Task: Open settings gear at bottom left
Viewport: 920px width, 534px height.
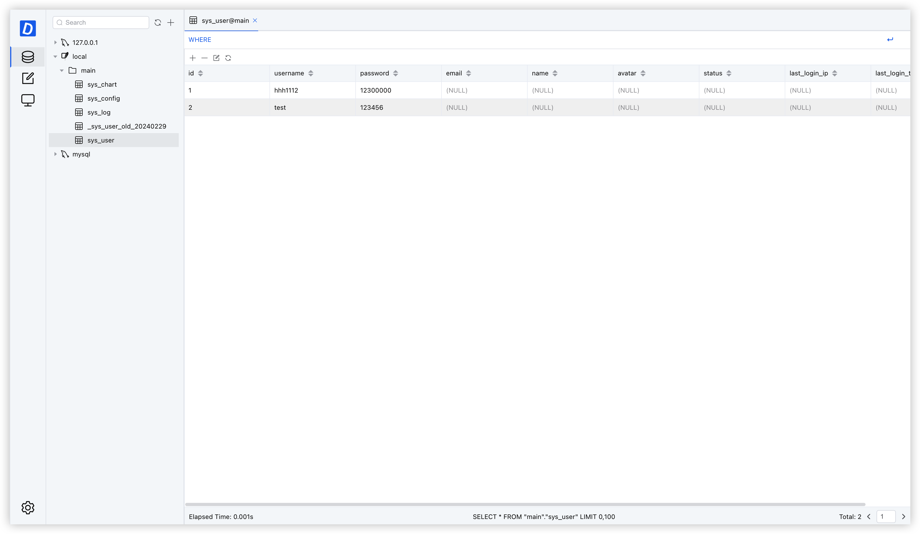Action: coord(28,507)
